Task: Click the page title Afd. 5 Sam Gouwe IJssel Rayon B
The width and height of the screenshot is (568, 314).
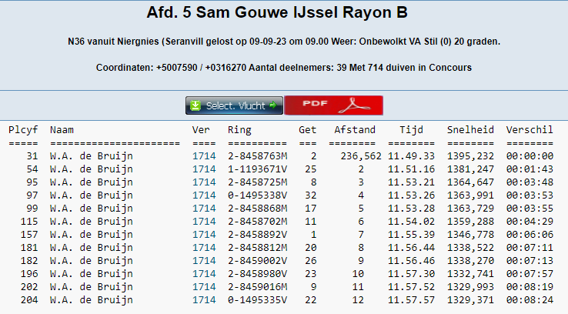Action: tap(277, 12)
